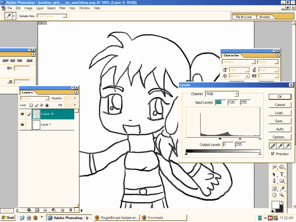296x222 pixels.
Task: Switch to the Brushes tab
Action: 265,17
